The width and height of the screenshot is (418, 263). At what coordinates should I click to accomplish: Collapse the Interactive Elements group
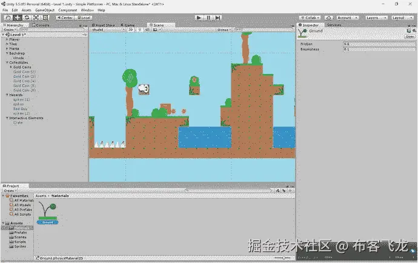pyautogui.click(x=7, y=118)
